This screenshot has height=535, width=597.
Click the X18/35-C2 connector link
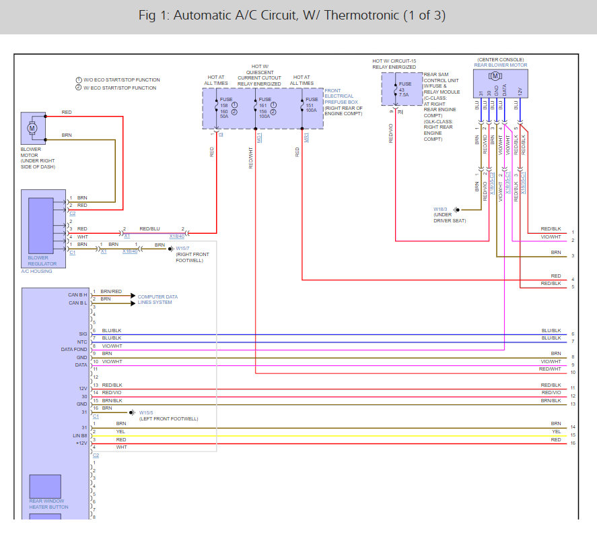[x=493, y=182]
